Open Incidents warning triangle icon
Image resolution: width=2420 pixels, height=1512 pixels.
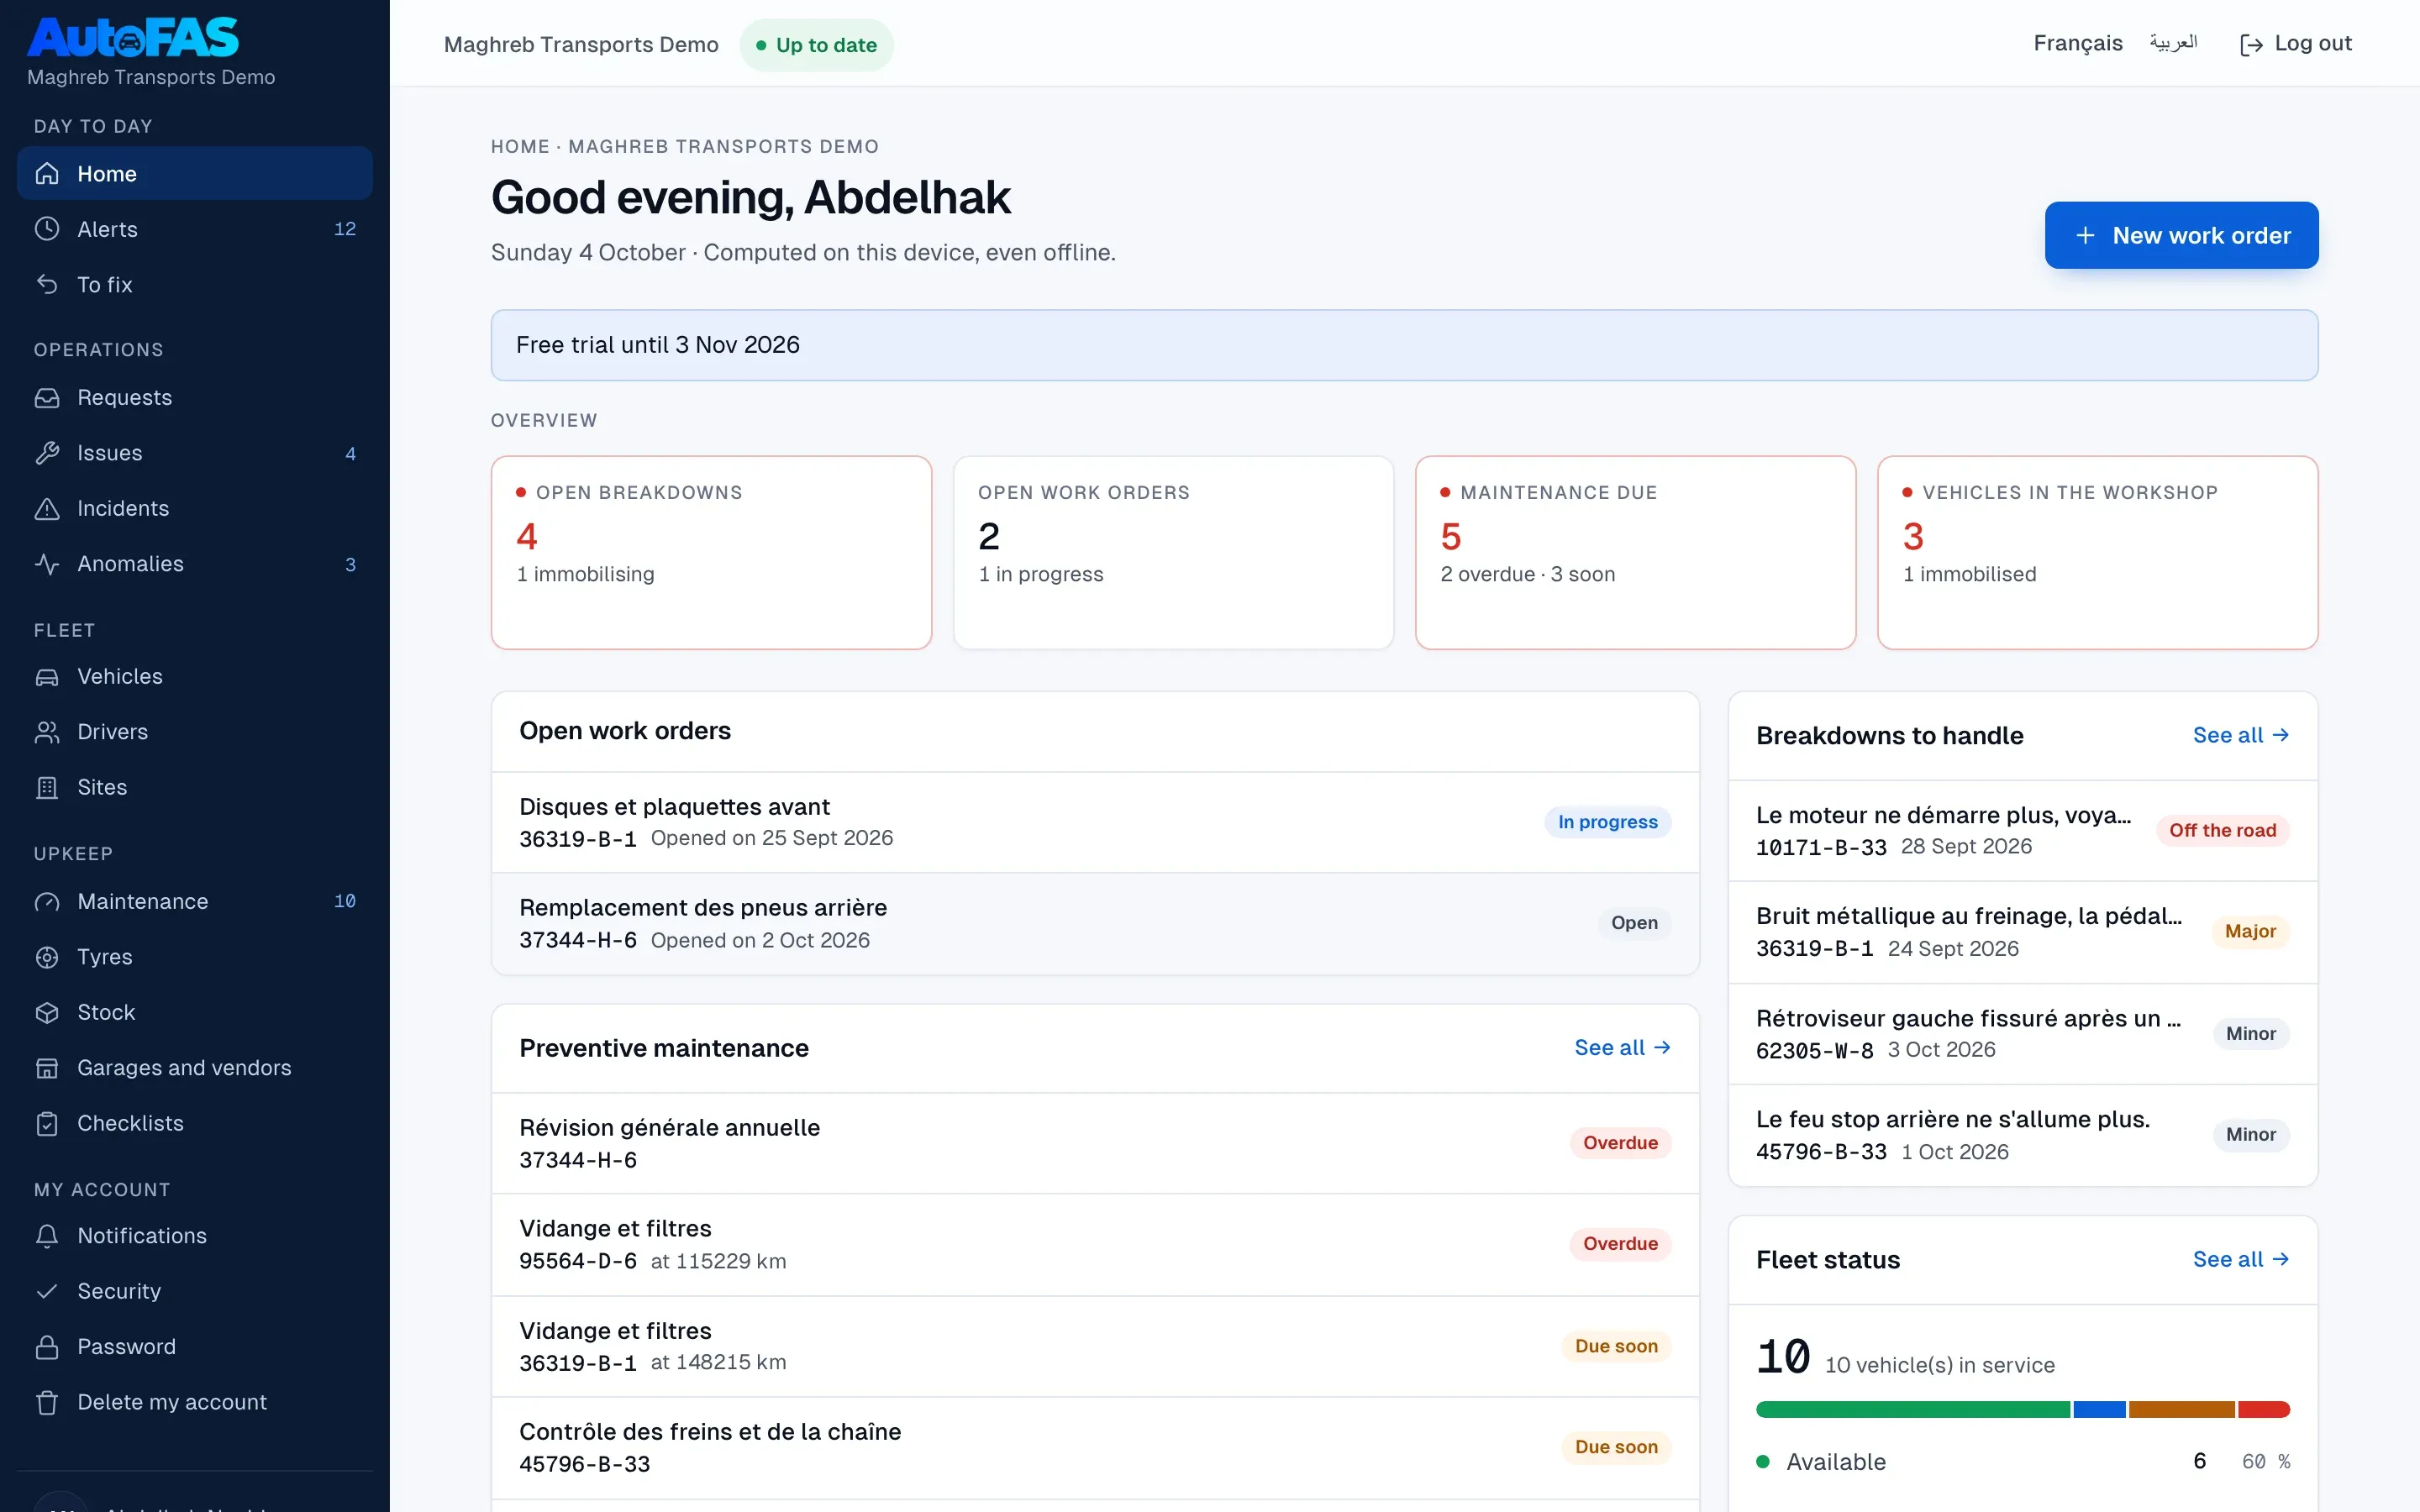pos(47,508)
